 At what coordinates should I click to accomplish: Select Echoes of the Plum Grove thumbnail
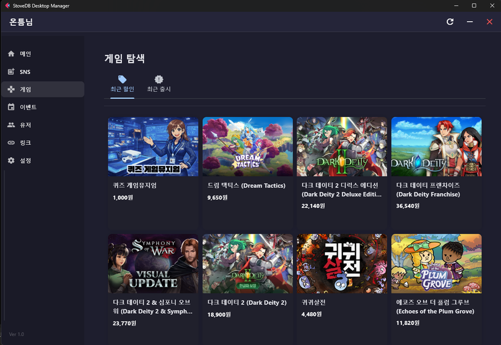[436, 263]
